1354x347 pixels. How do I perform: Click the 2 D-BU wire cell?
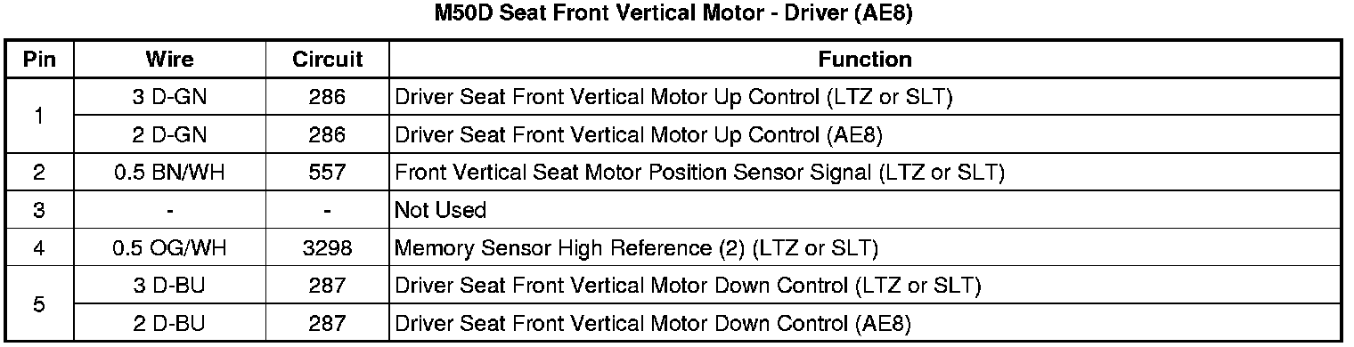click(169, 323)
